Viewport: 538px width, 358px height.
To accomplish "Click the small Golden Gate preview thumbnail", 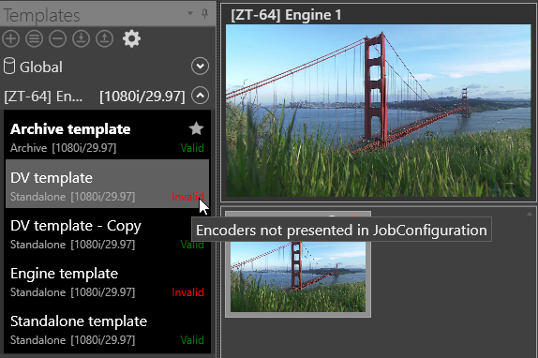I will click(x=298, y=276).
